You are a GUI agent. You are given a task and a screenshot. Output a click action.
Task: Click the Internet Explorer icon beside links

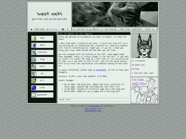(x=34, y=88)
